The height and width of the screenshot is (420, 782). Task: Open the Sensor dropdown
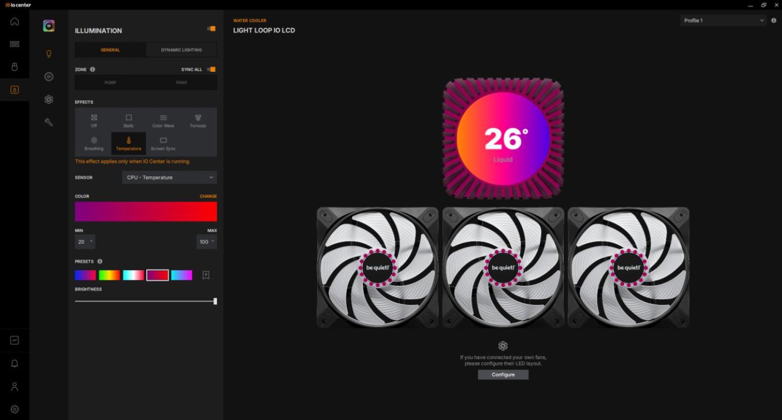point(169,177)
